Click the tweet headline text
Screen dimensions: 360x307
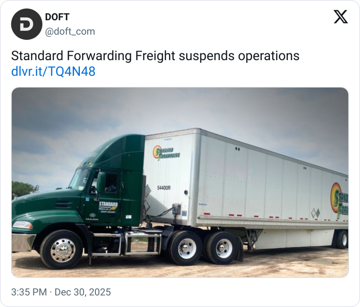point(155,56)
